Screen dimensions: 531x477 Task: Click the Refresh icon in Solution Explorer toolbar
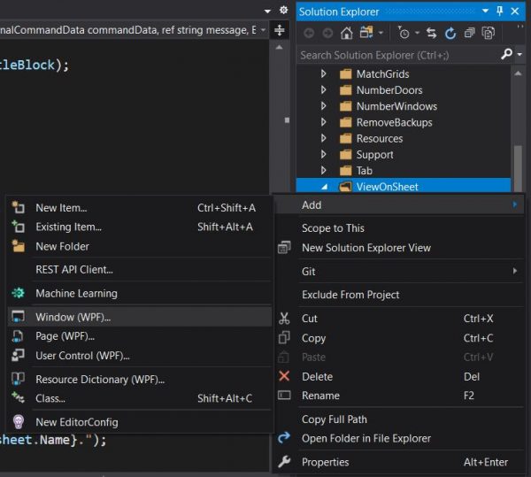point(450,33)
